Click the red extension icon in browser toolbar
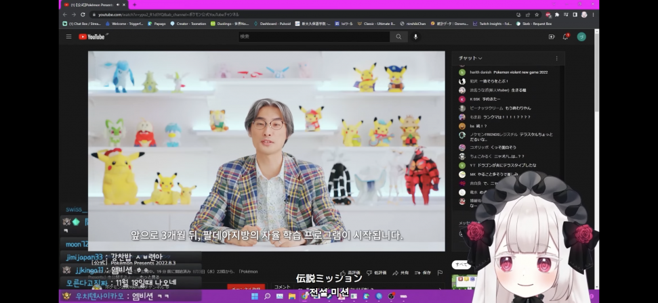Viewport: 658px width, 303px height. (548, 15)
